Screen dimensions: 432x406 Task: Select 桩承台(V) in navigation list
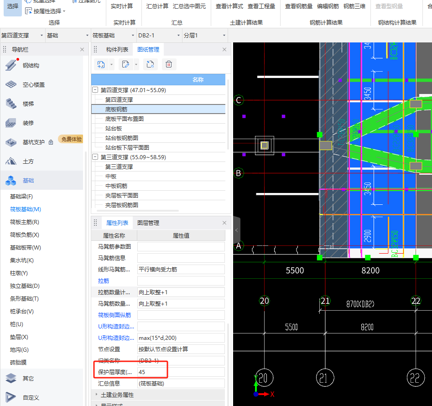pyautogui.click(x=22, y=312)
